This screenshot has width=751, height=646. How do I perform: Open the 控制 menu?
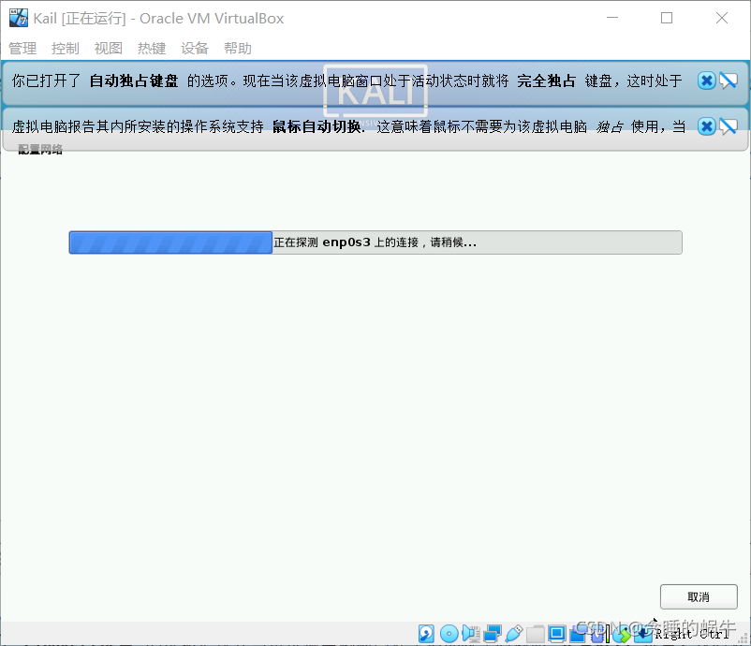[x=66, y=49]
